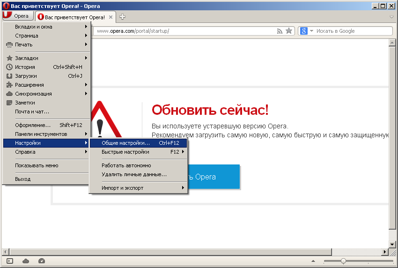Open "Закладки" menu item

[46, 58]
